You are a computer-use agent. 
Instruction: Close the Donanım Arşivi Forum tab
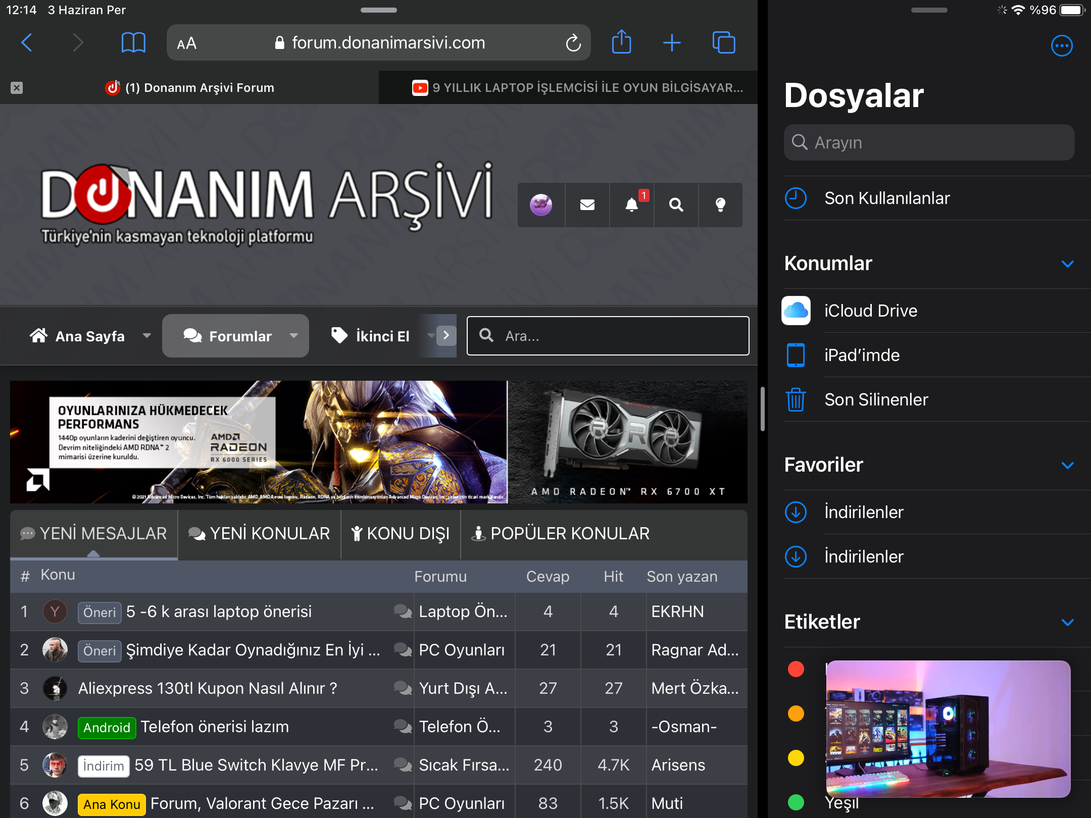(17, 88)
